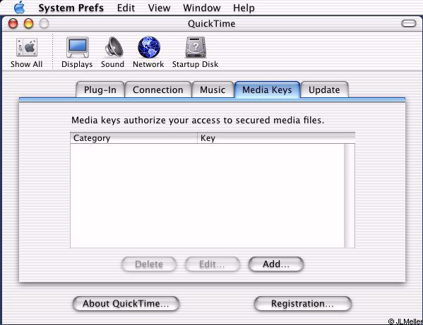Open the Startup Disk pane

pyautogui.click(x=196, y=47)
